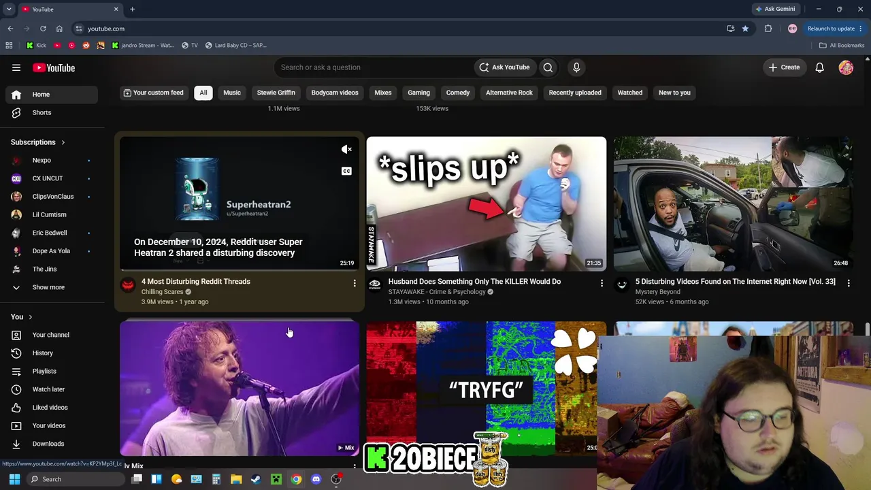Viewport: 871px width, 490px height.
Task: Open the Chrome apps grid in bookmarks bar
Action: click(9, 46)
